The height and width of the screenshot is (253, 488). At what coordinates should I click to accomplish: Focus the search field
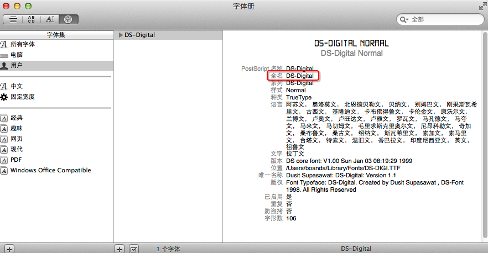[440, 19]
